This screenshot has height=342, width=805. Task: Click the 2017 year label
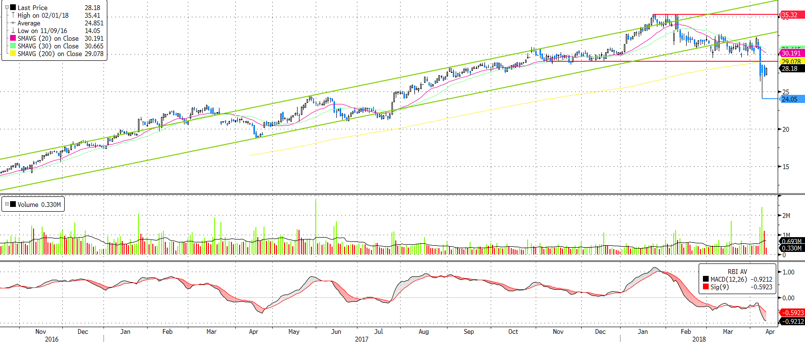pos(362,339)
